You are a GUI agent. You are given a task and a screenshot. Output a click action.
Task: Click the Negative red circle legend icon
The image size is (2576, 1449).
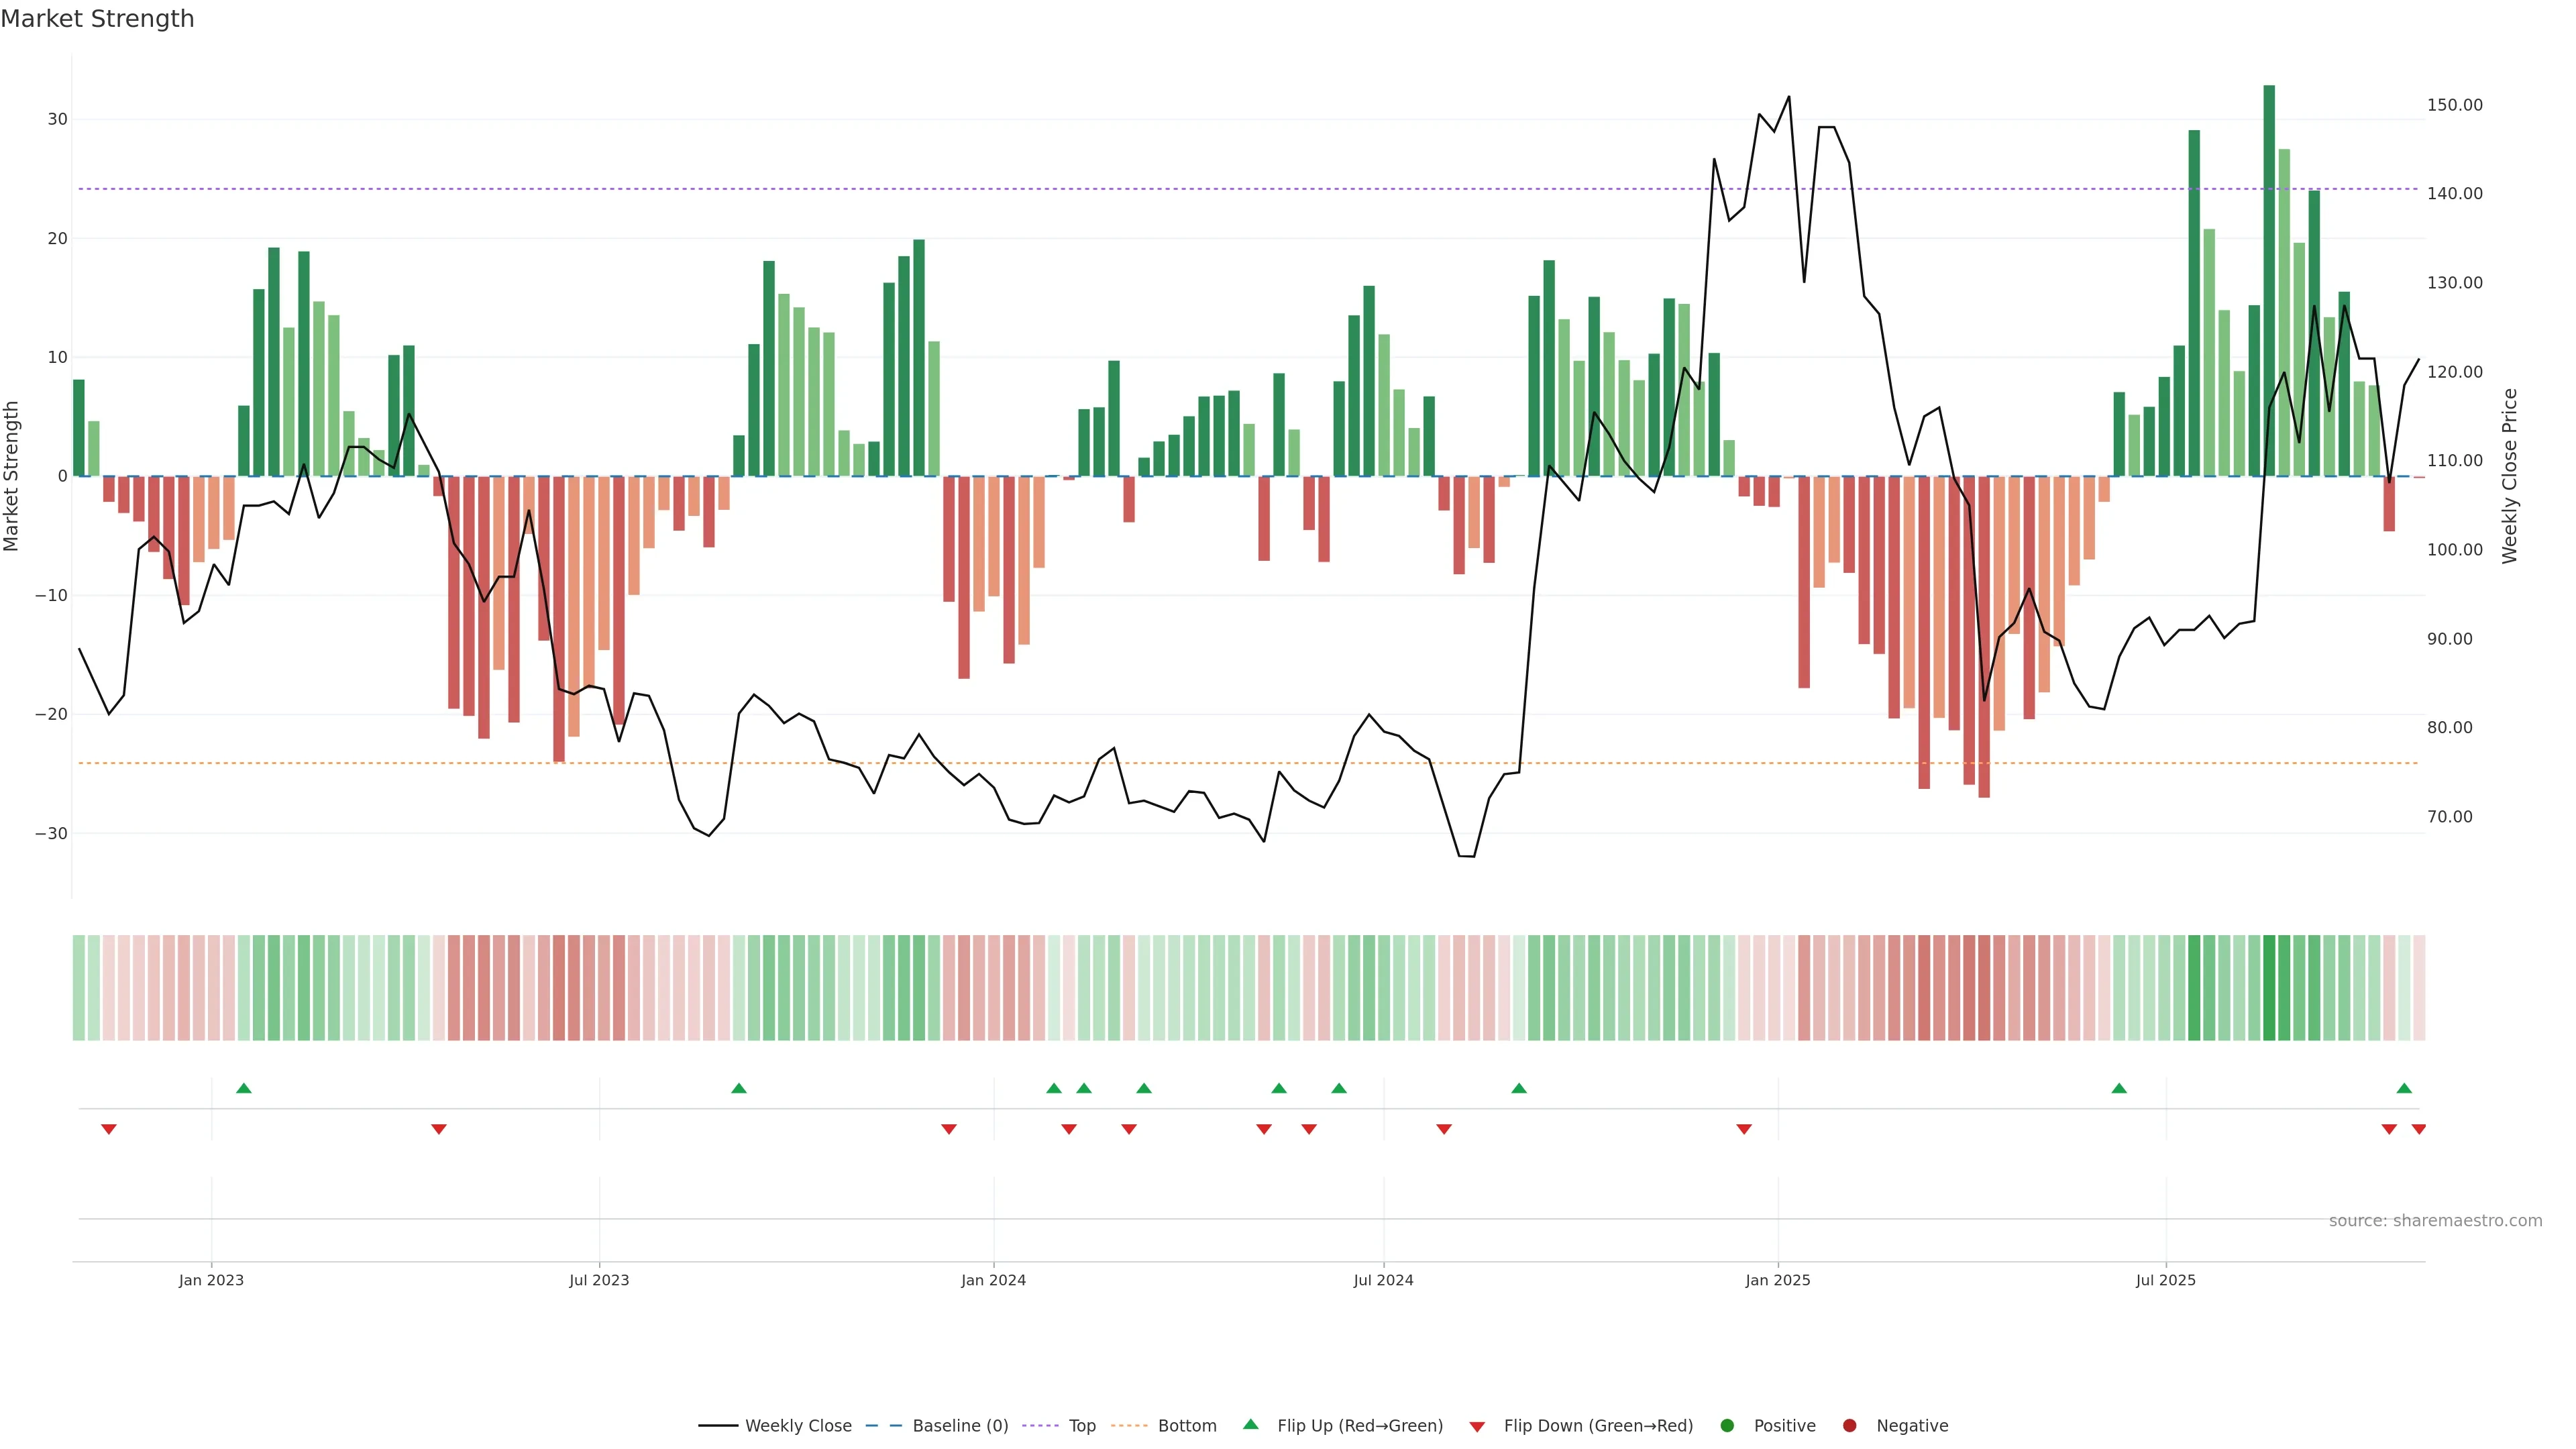(x=1849, y=1425)
